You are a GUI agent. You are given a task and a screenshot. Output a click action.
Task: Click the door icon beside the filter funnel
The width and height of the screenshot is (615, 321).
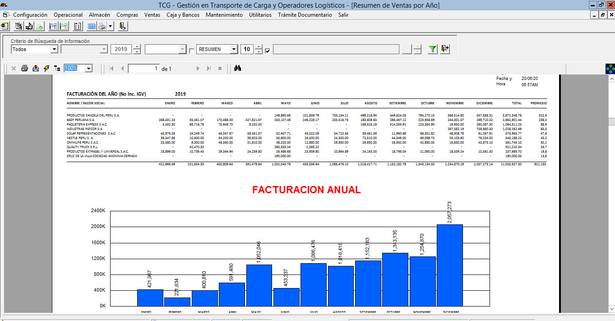(445, 49)
